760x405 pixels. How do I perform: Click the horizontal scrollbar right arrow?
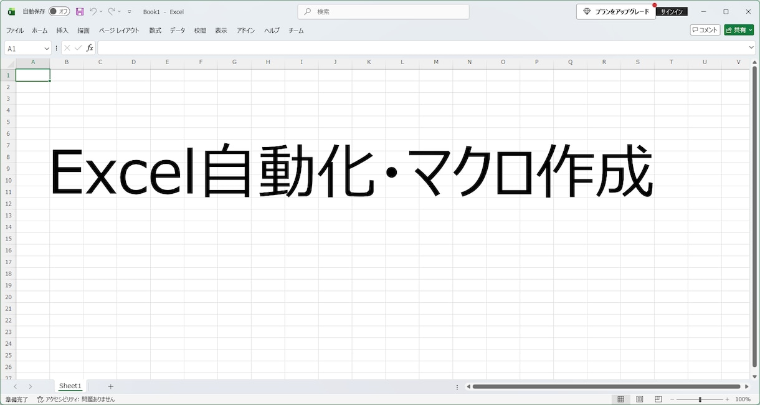click(x=746, y=387)
